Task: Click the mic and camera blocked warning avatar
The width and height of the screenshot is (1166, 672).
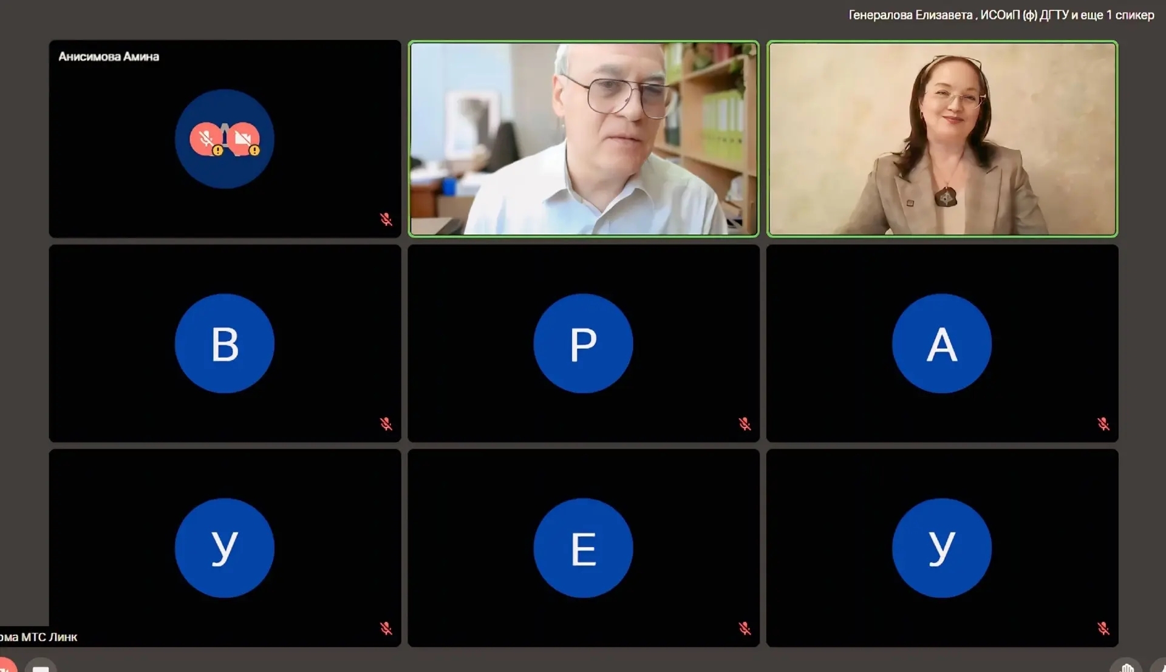Action: tap(225, 139)
